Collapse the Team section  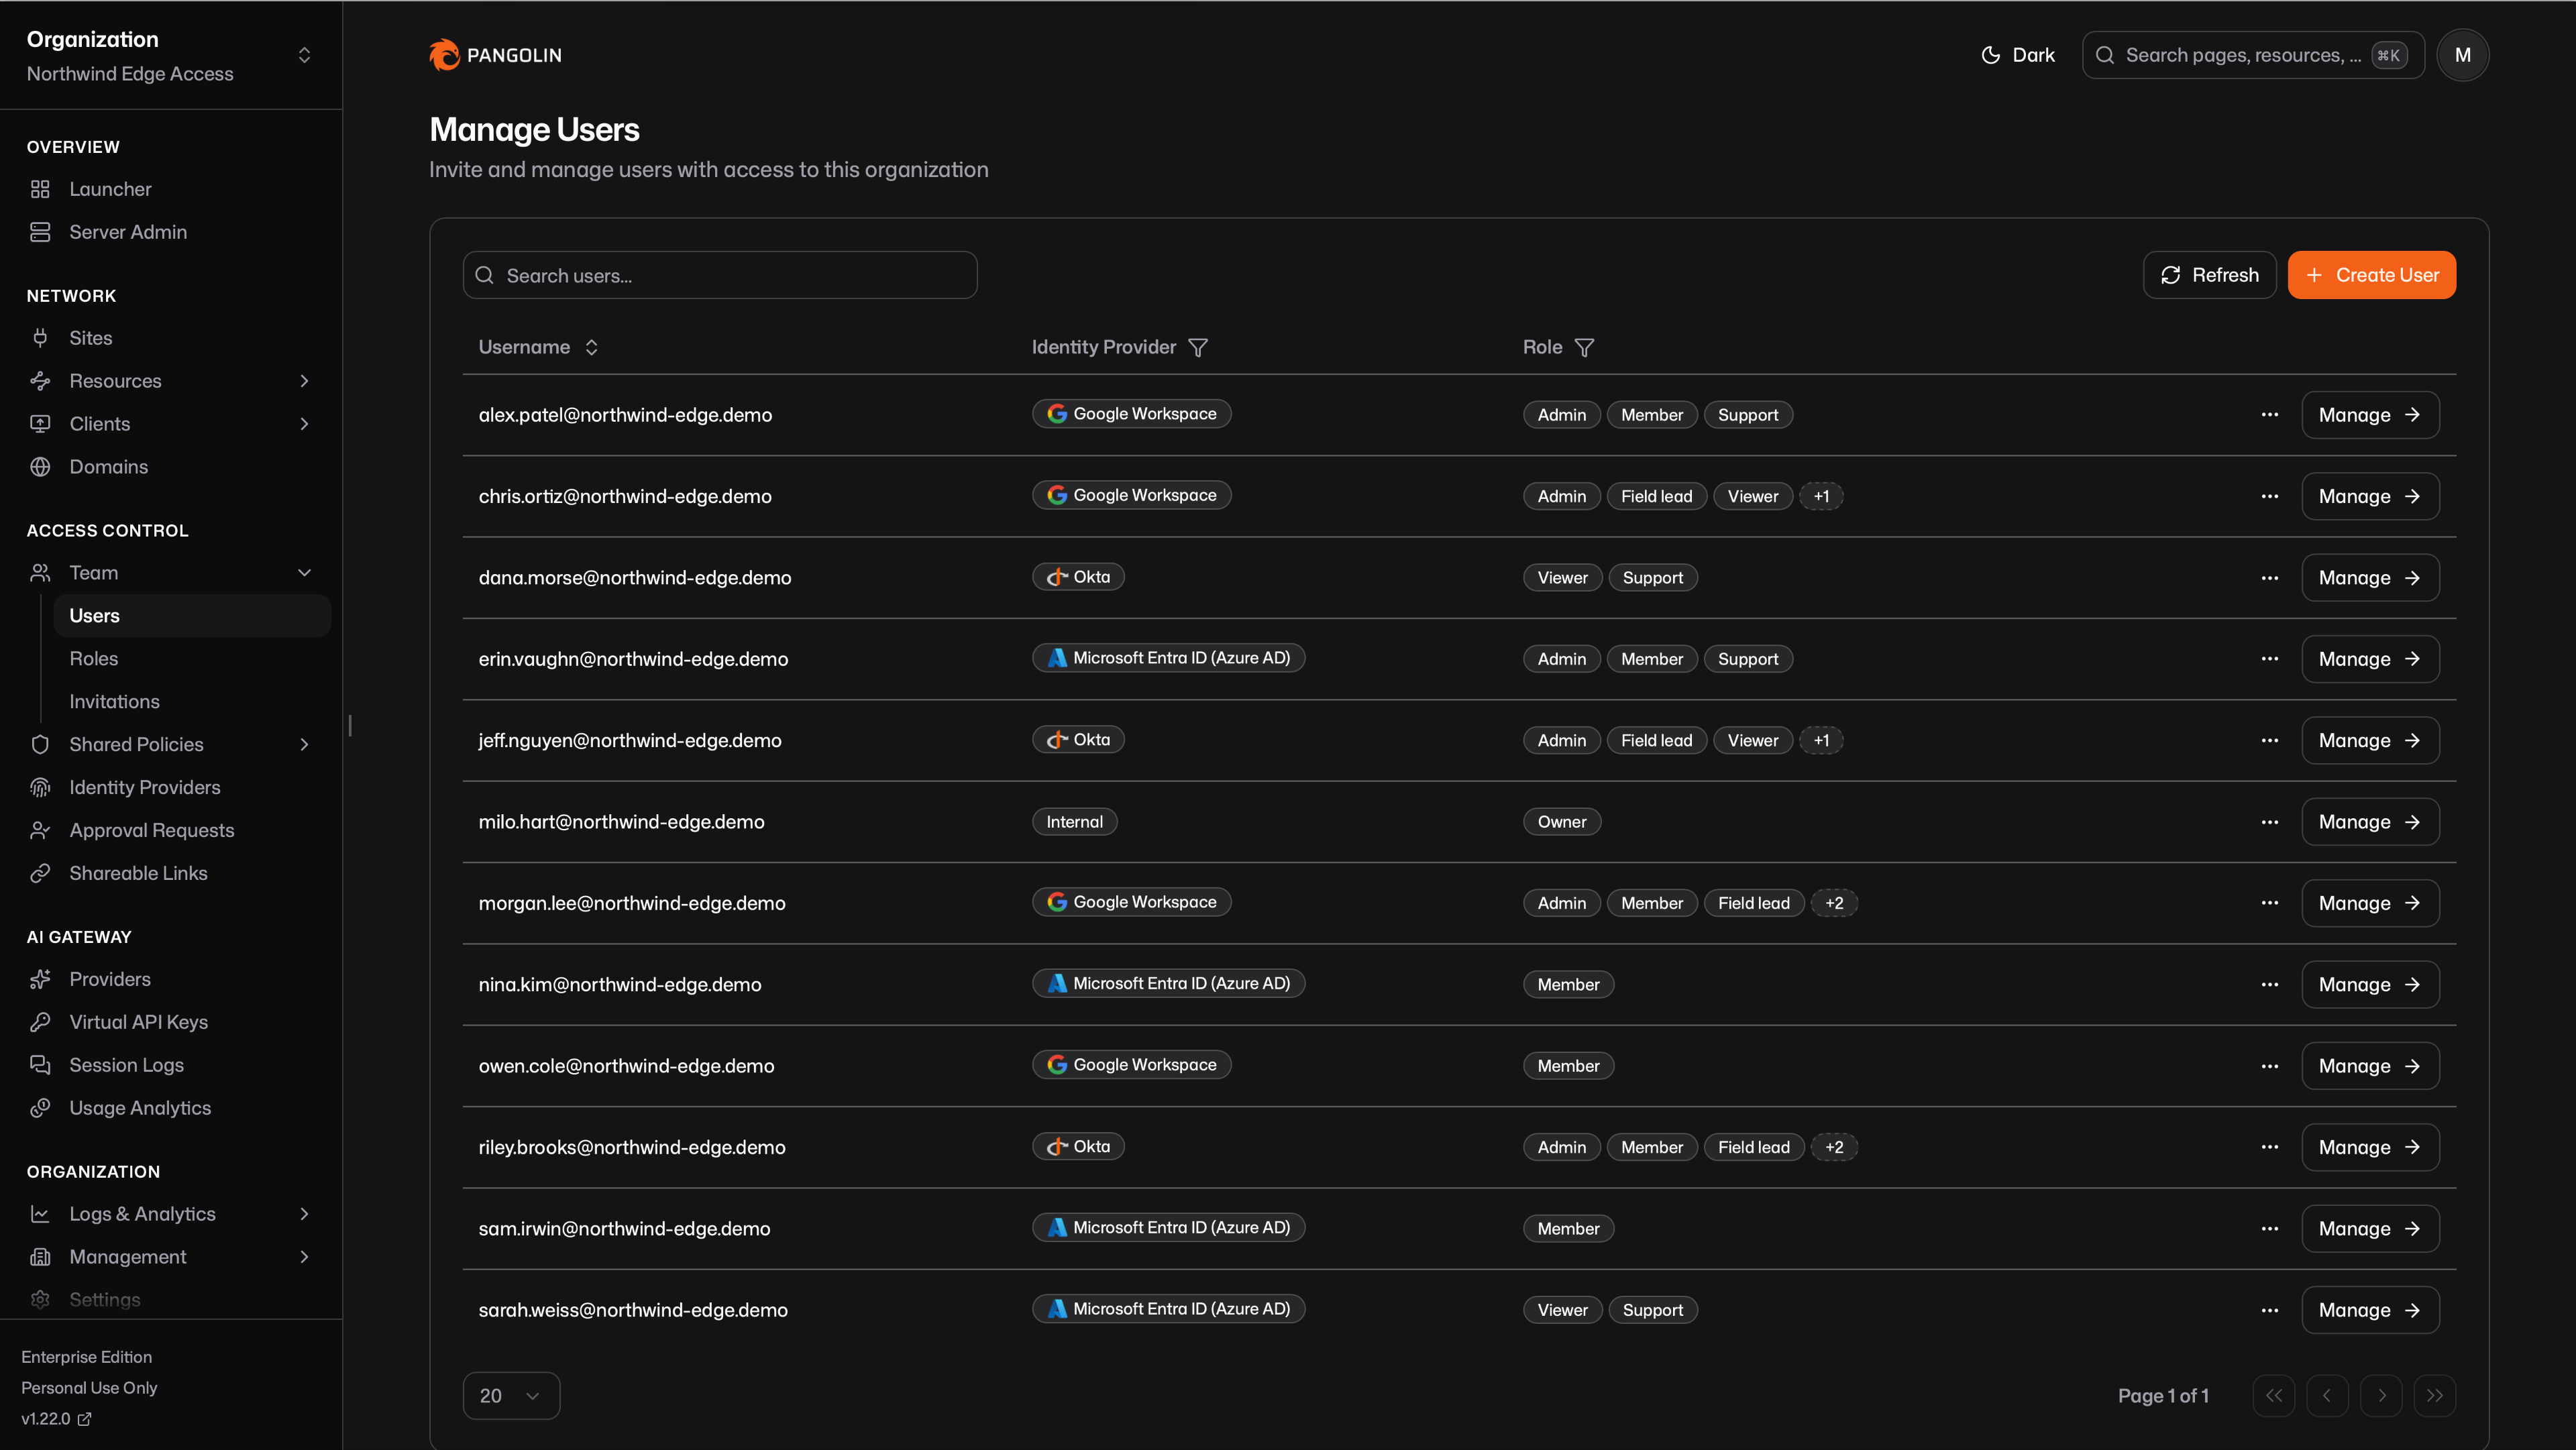tap(305, 573)
